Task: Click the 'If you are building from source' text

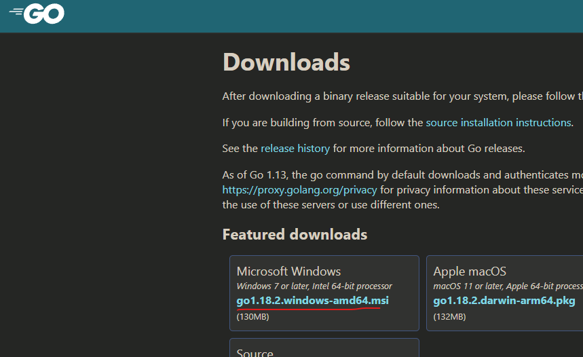Action: pos(323,123)
